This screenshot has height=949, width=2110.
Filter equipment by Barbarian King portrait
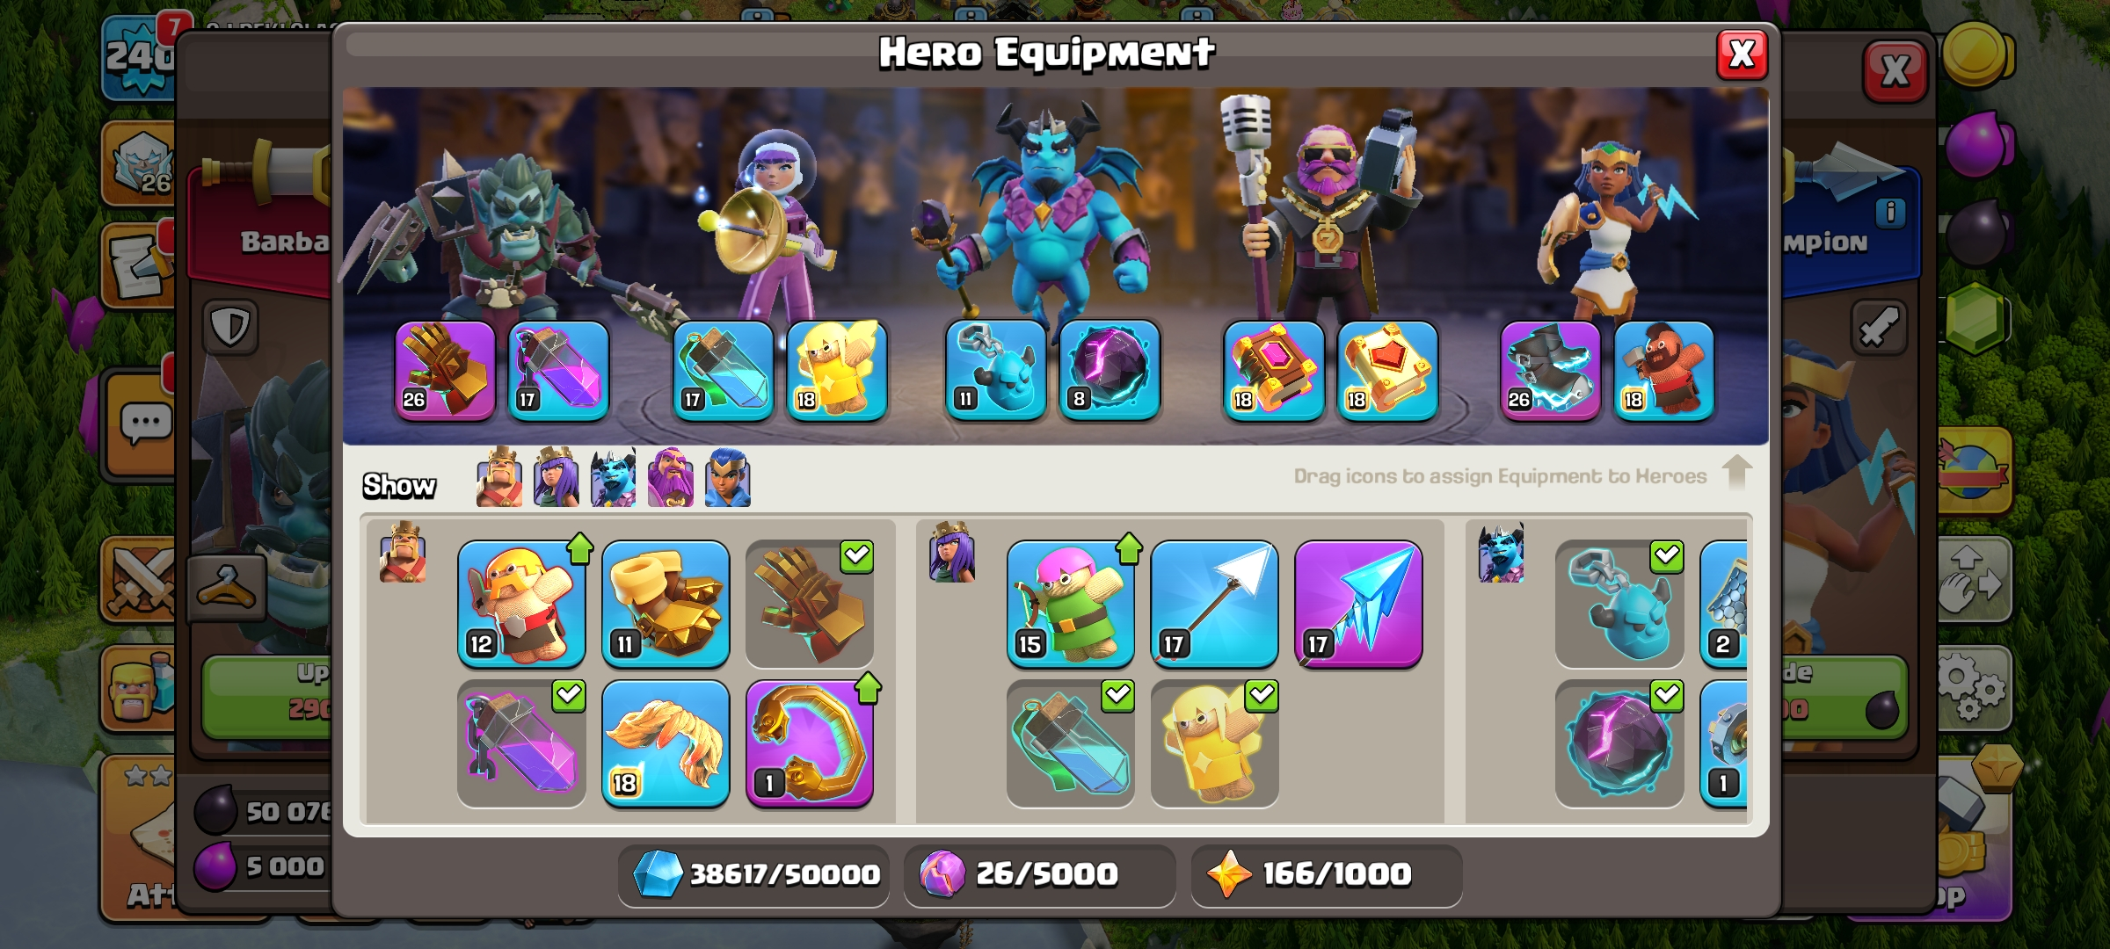click(x=499, y=477)
